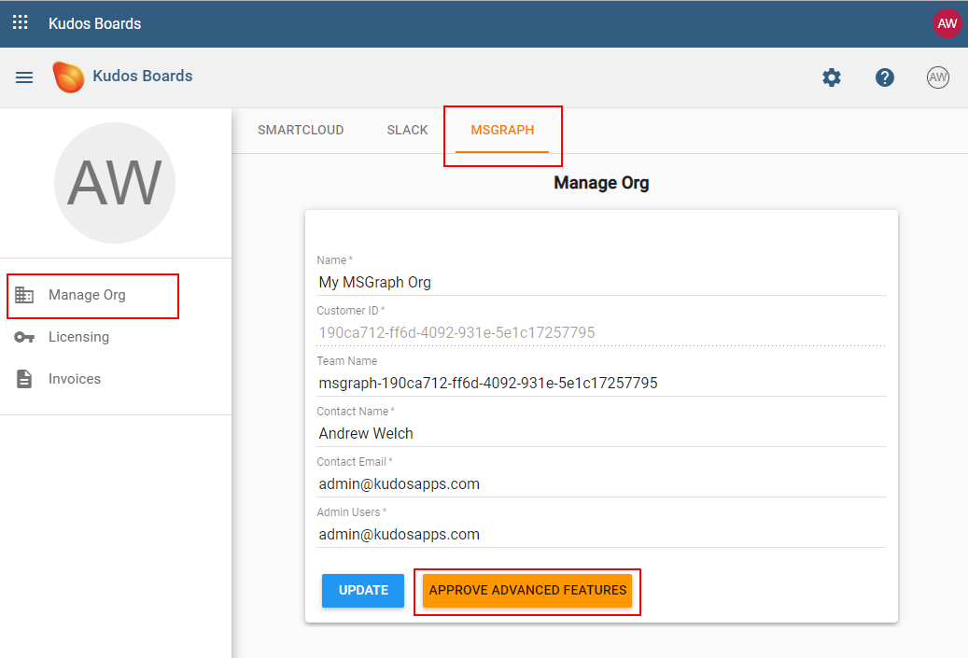
Task: Click the Kudos Boards title in the top blue bar
Action: [x=95, y=23]
